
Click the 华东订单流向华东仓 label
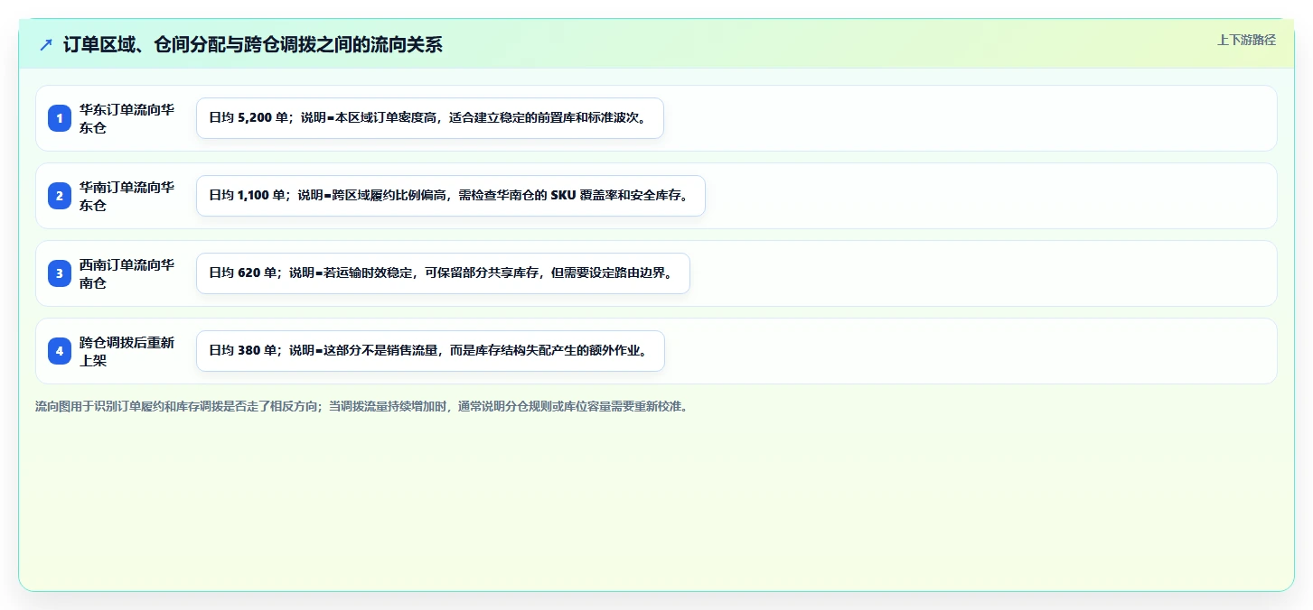[x=127, y=118]
